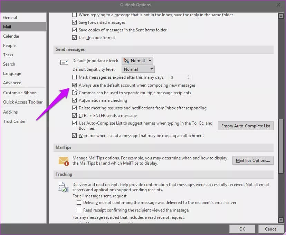Click the expired after days number field
This screenshot has width=286, height=235.
tap(178, 78)
